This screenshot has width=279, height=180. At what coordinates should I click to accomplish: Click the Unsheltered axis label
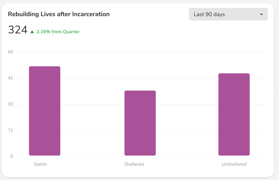coord(234,164)
